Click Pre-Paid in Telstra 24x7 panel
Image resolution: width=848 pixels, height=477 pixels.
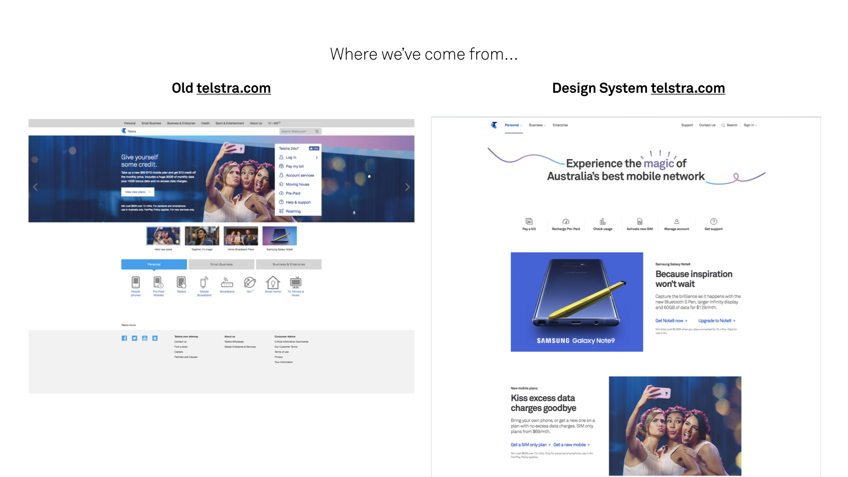pyautogui.click(x=293, y=193)
